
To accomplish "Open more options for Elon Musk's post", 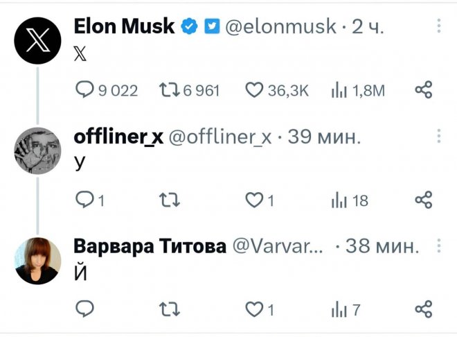I will coord(438,26).
